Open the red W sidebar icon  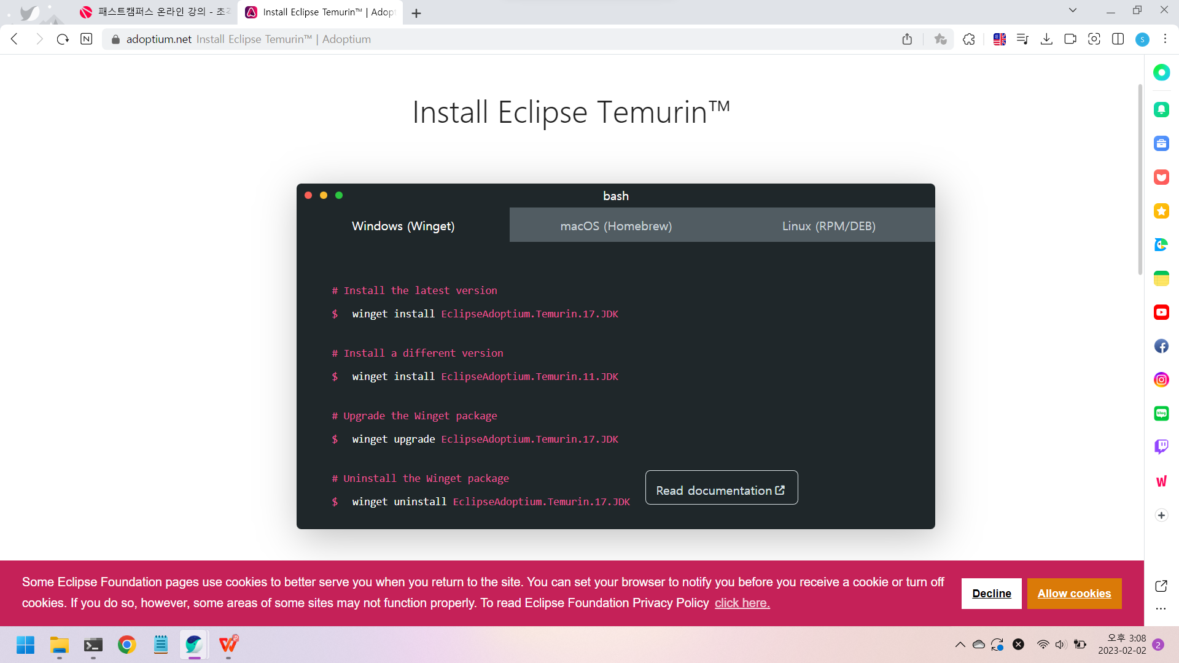pos(1161,481)
